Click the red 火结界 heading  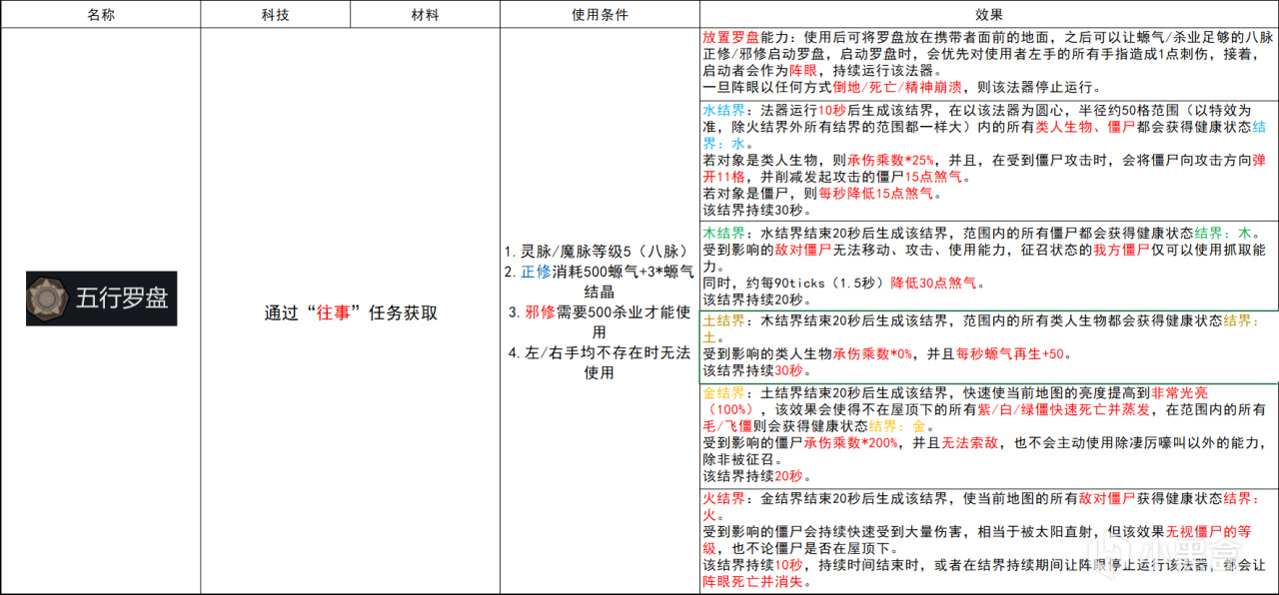pyautogui.click(x=724, y=497)
